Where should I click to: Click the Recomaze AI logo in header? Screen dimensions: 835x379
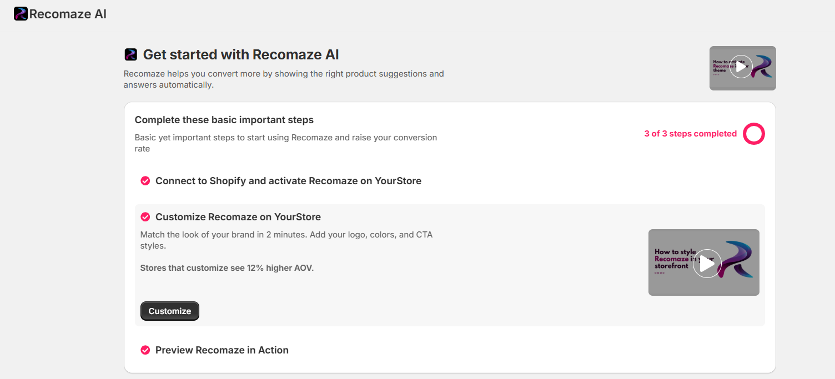click(21, 14)
